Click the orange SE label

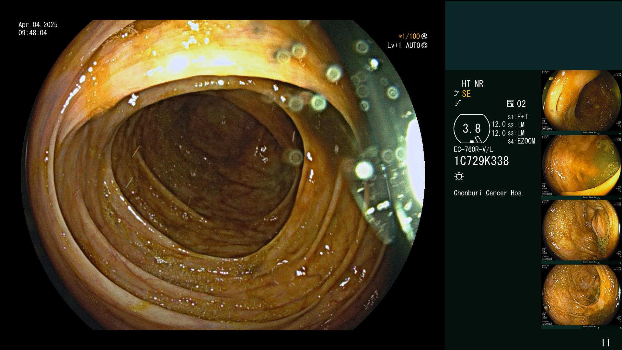466,94
